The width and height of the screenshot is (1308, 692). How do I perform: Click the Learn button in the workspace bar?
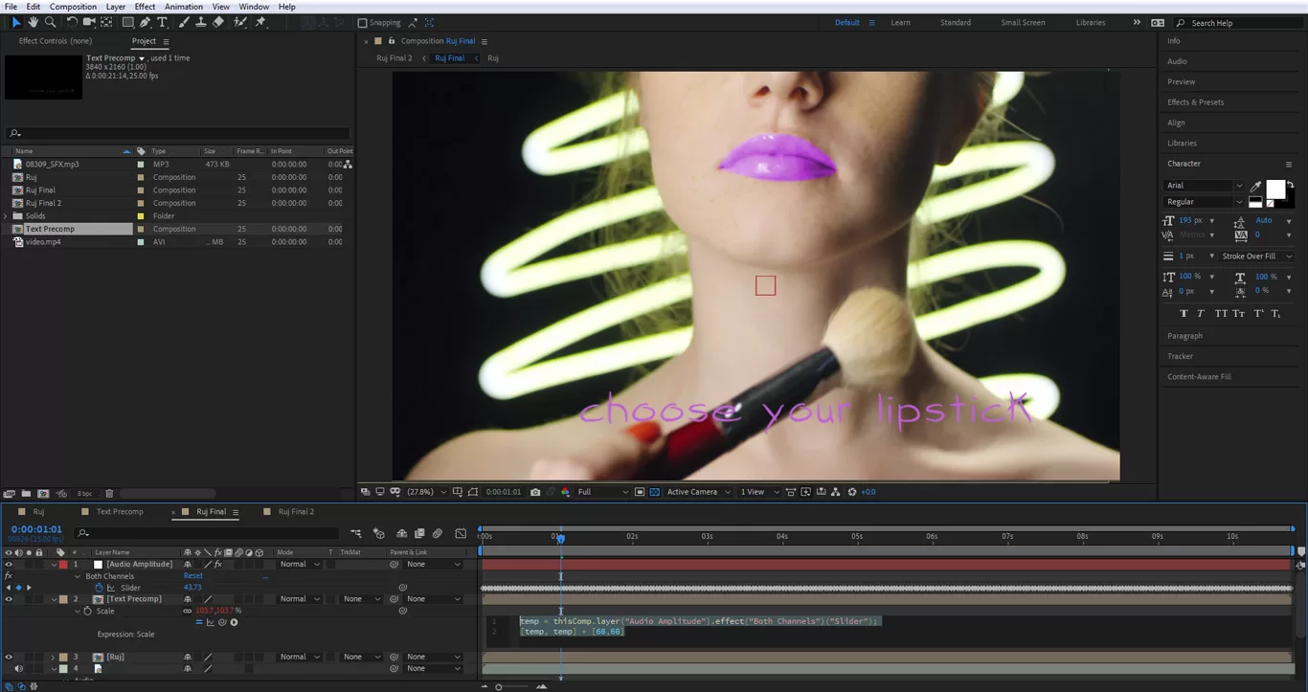[900, 22]
